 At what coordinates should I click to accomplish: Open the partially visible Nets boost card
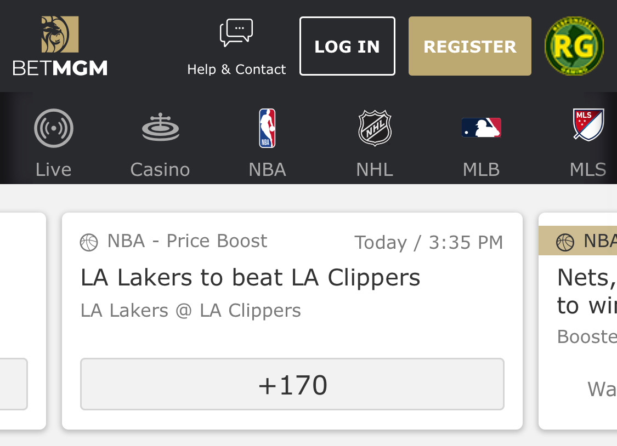pyautogui.click(x=578, y=321)
